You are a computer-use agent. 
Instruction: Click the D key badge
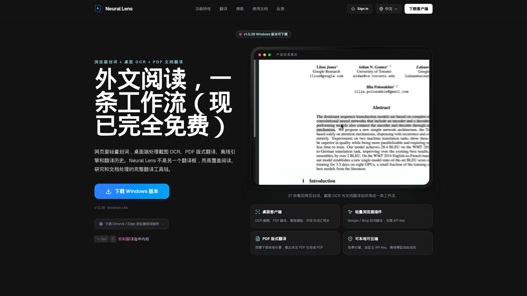click(x=113, y=239)
